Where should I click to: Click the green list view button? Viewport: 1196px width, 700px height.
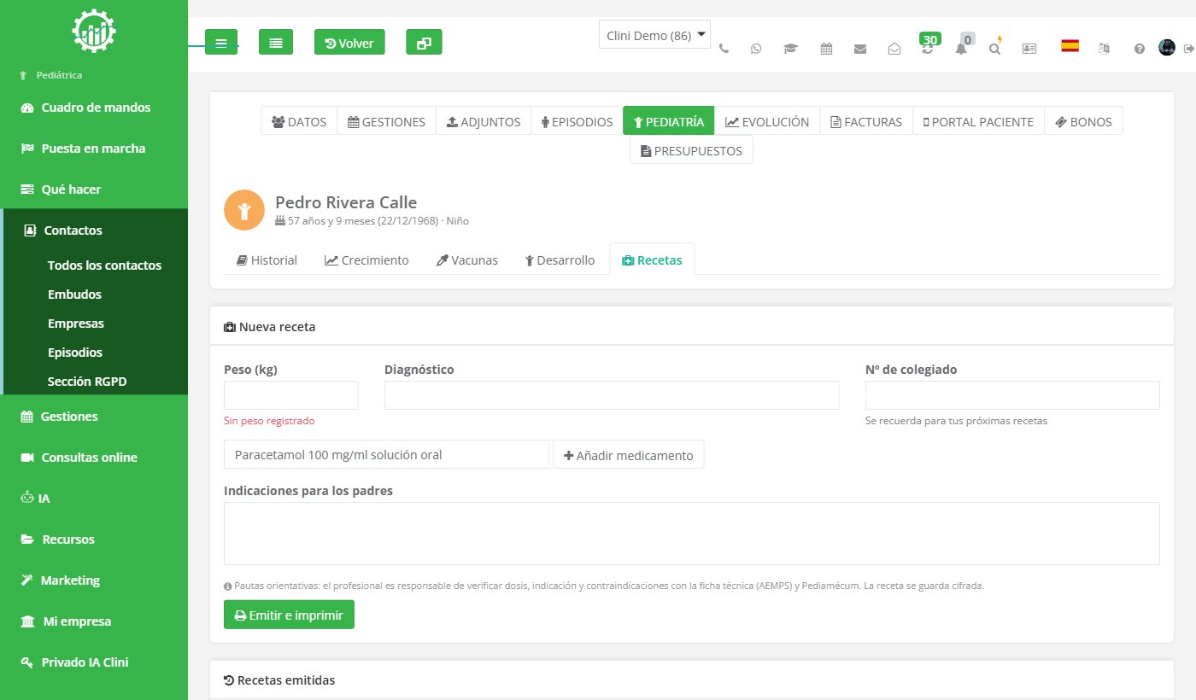(x=276, y=42)
